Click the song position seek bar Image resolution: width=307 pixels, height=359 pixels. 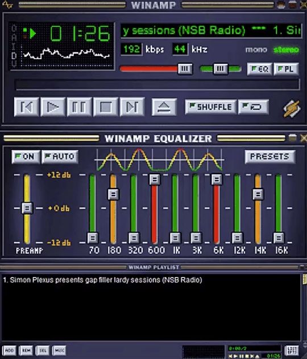pyautogui.click(x=157, y=84)
